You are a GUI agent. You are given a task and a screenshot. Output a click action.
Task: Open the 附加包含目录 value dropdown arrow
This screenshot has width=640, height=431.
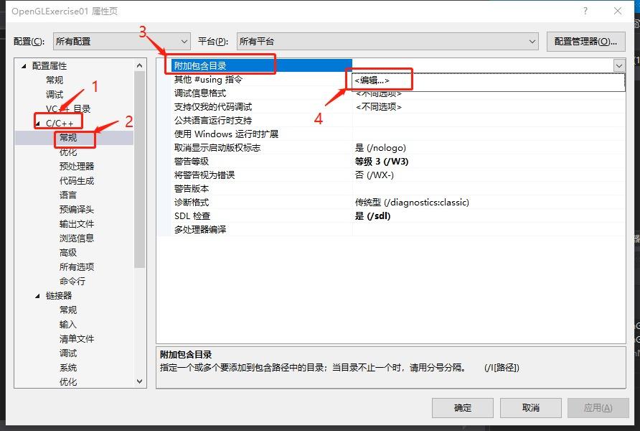[618, 65]
